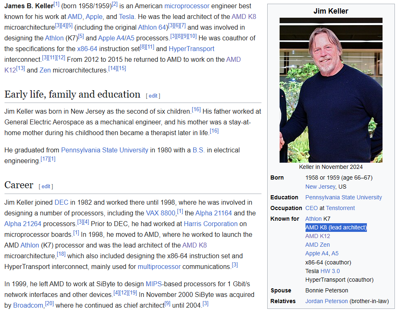
Task: Click citation [17] after engineering
Action: click(x=45, y=159)
